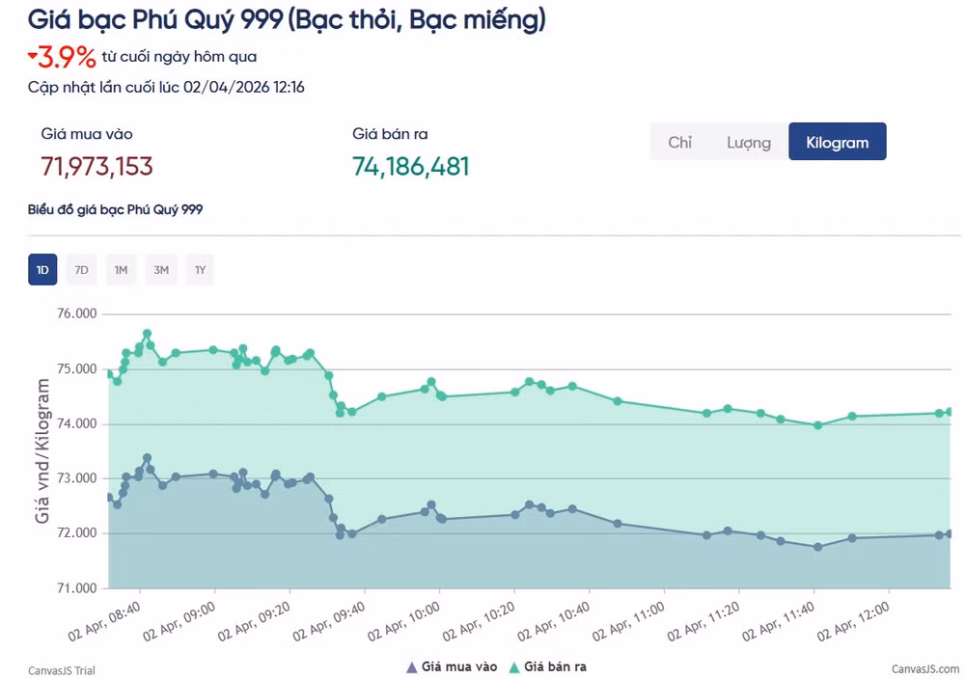Viewport: 965px width, 679px height.
Task: Switch chart to 3M range
Action: tap(160, 269)
